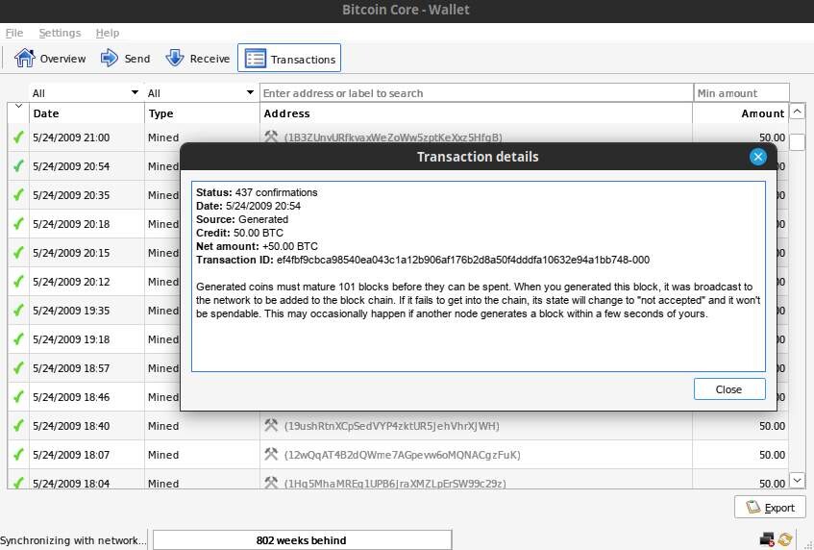The width and height of the screenshot is (814, 550).
Task: Focus the Min amount field
Action: click(x=741, y=93)
